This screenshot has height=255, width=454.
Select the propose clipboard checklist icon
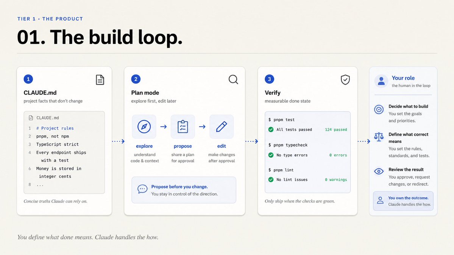[183, 127]
